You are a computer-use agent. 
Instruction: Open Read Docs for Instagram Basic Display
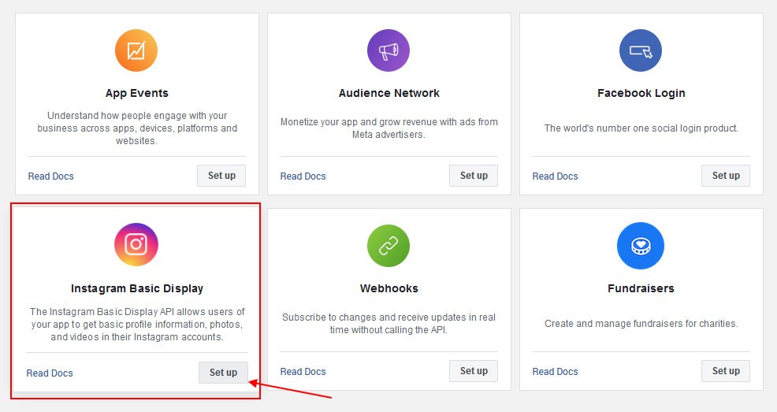[x=50, y=373]
